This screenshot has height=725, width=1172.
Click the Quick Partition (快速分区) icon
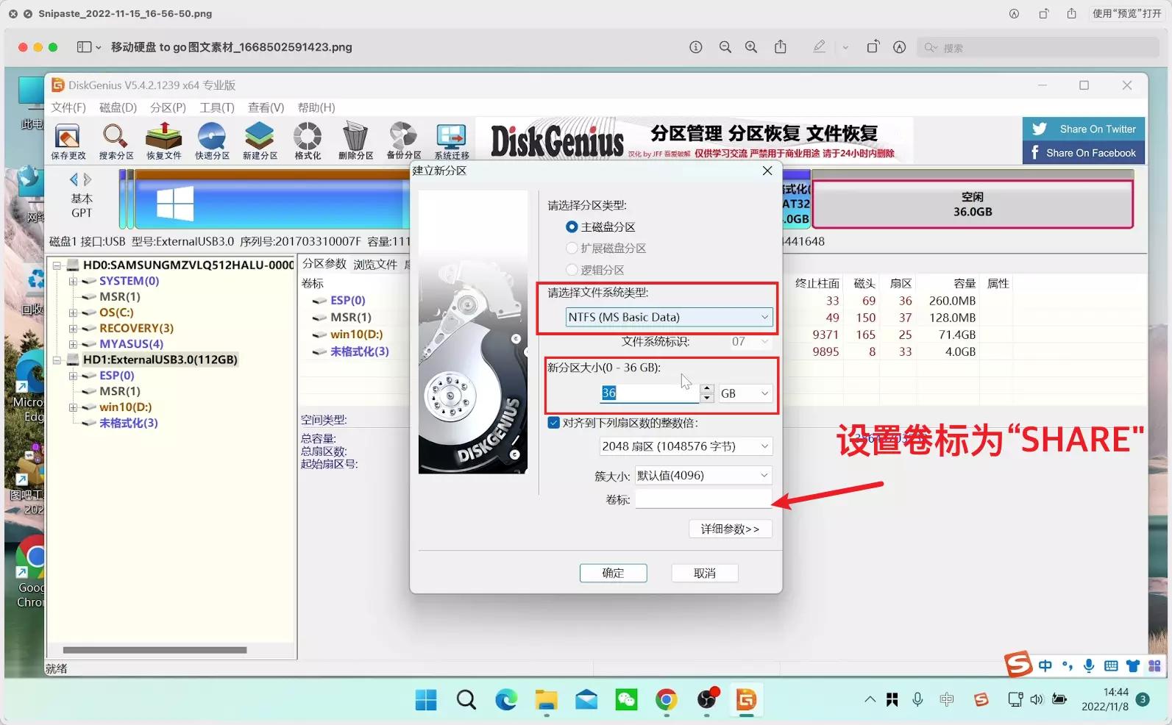tap(212, 141)
